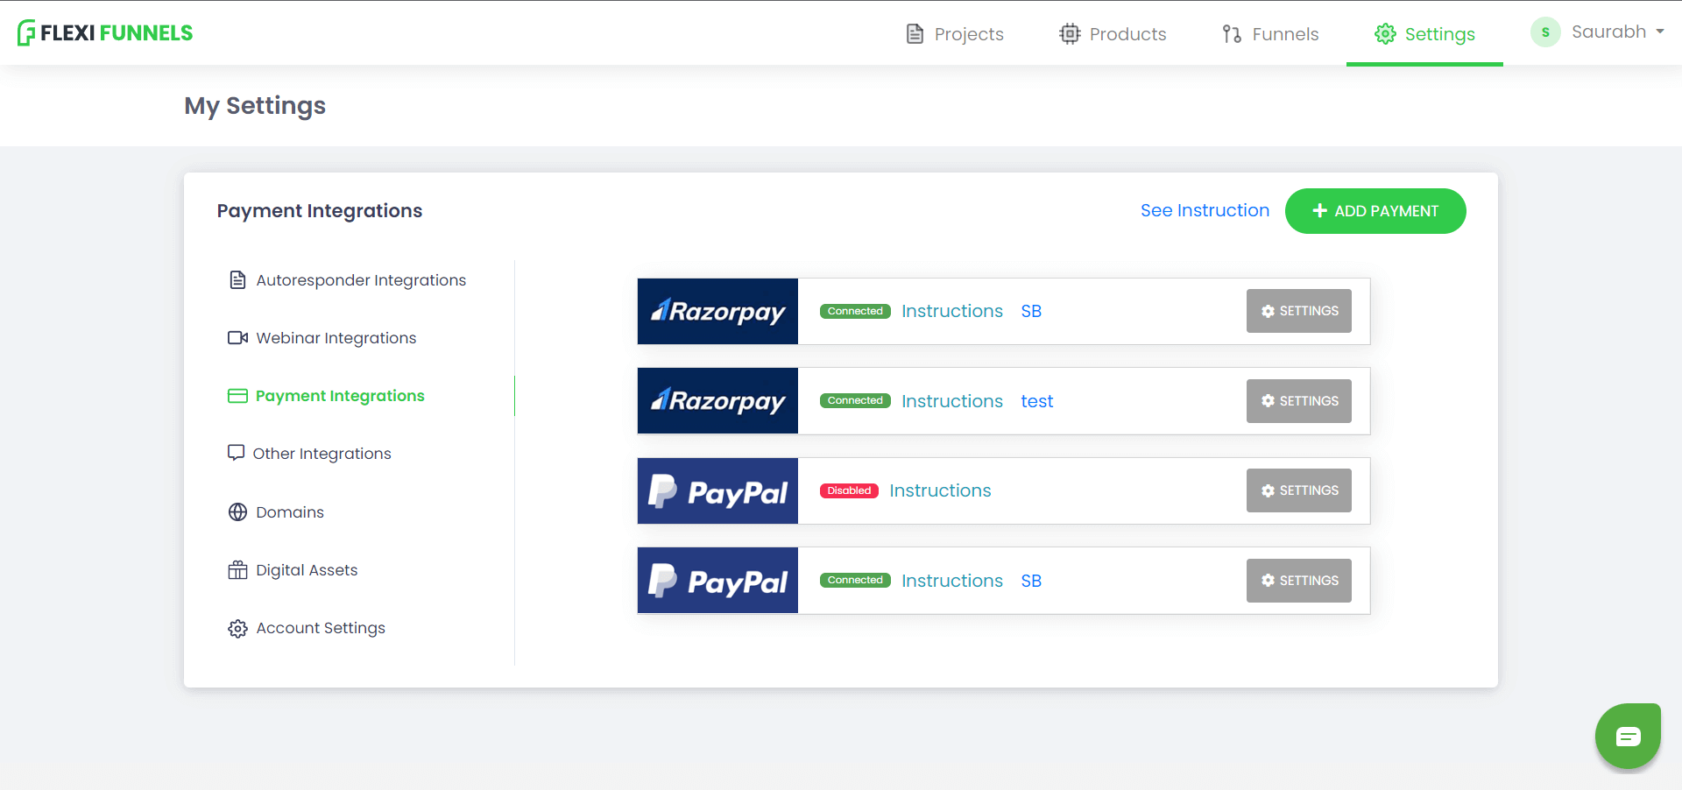This screenshot has width=1682, height=790.
Task: Click the Connected badge on bottom PayPal row
Action: tap(855, 580)
